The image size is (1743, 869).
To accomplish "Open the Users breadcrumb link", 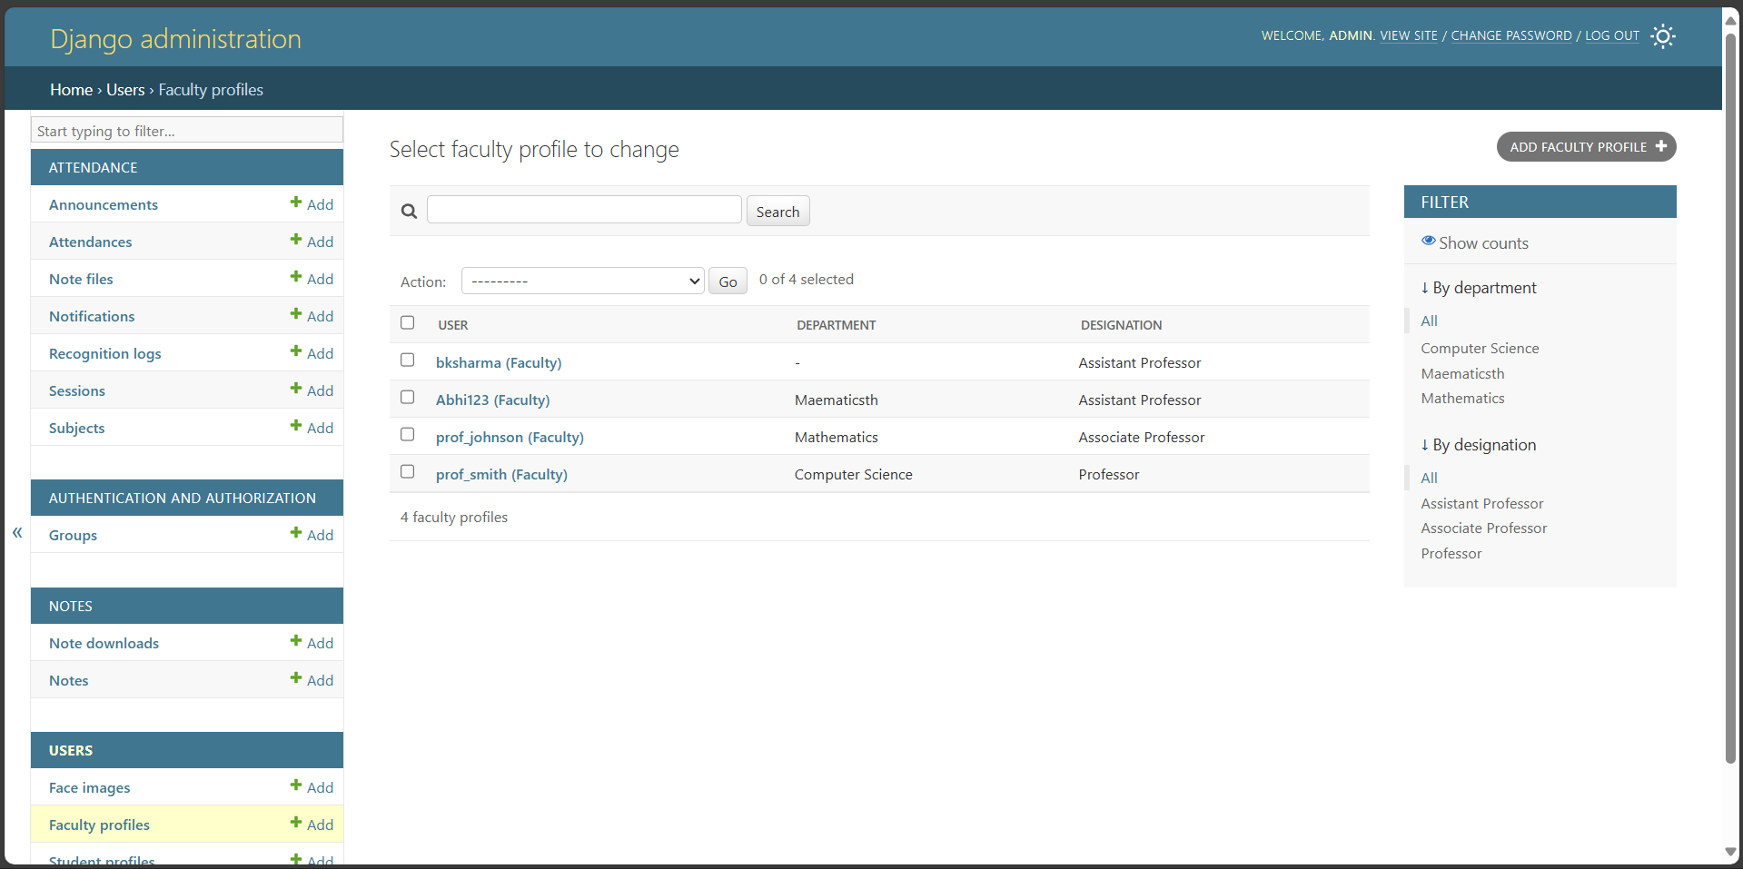I will click(x=125, y=89).
